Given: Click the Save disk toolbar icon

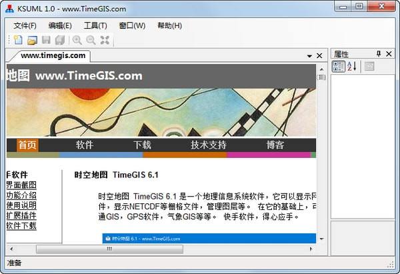Looking at the screenshot, I should click(46, 41).
